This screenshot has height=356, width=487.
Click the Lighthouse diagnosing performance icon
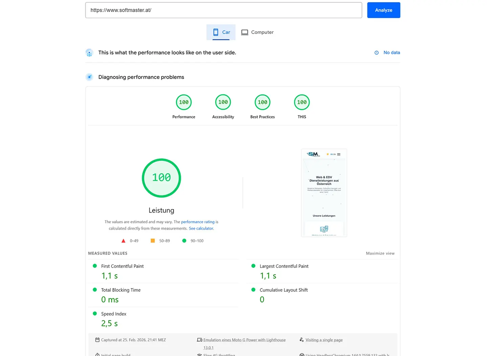[89, 77]
